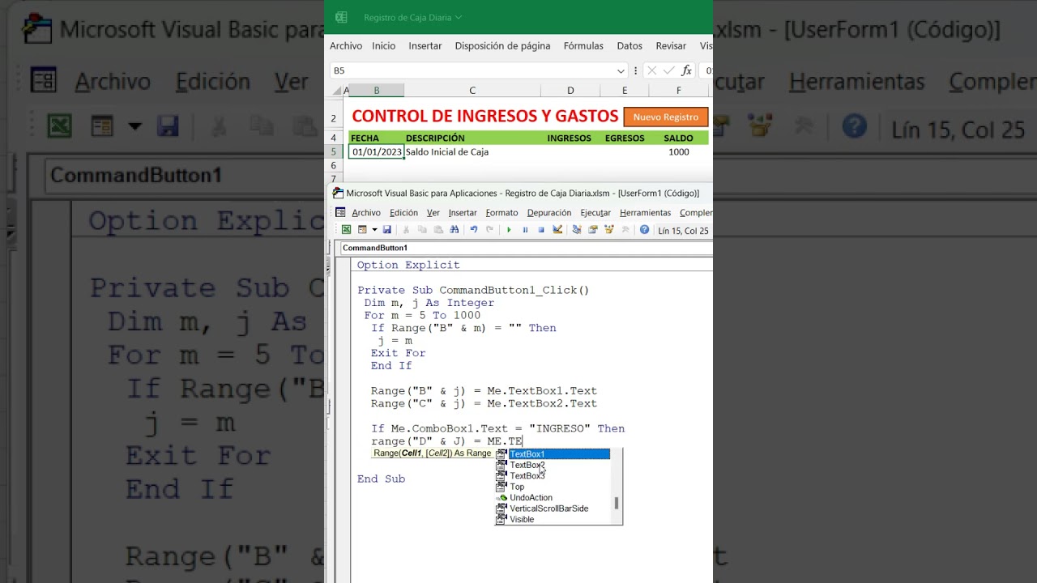
Task: Open the Registro de Caja Diaria title dropdown
Action: (x=459, y=17)
